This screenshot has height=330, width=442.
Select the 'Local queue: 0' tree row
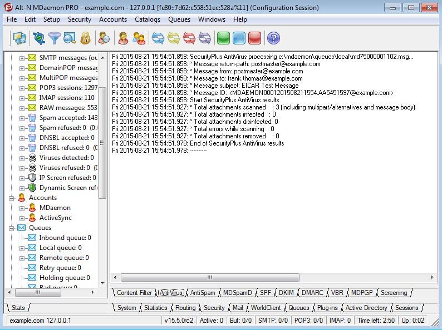(60, 248)
